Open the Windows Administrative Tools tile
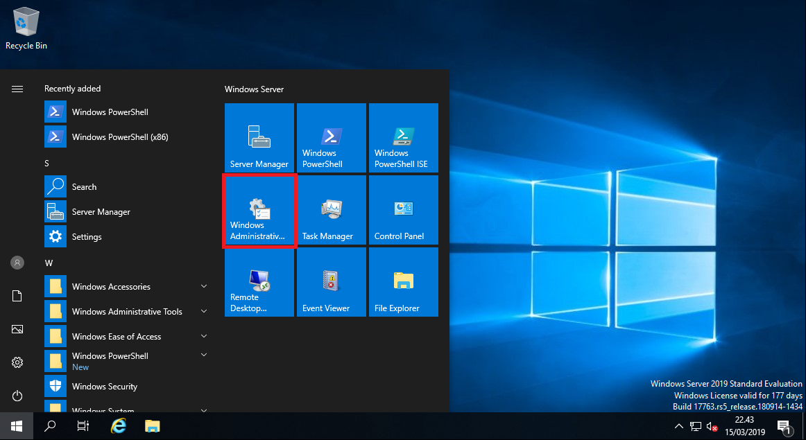Image resolution: width=806 pixels, height=440 pixels. (x=259, y=210)
